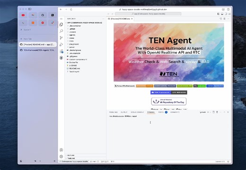Expand the Timeline section
The height and width of the screenshot is (170, 246).
coord(85,158)
